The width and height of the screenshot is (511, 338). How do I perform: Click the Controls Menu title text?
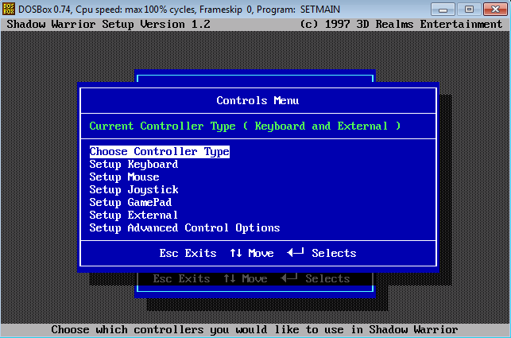point(257,100)
